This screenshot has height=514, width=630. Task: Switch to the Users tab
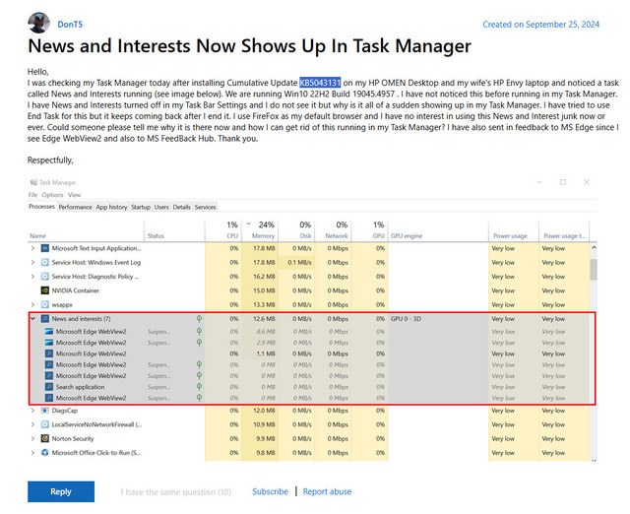pyautogui.click(x=161, y=207)
